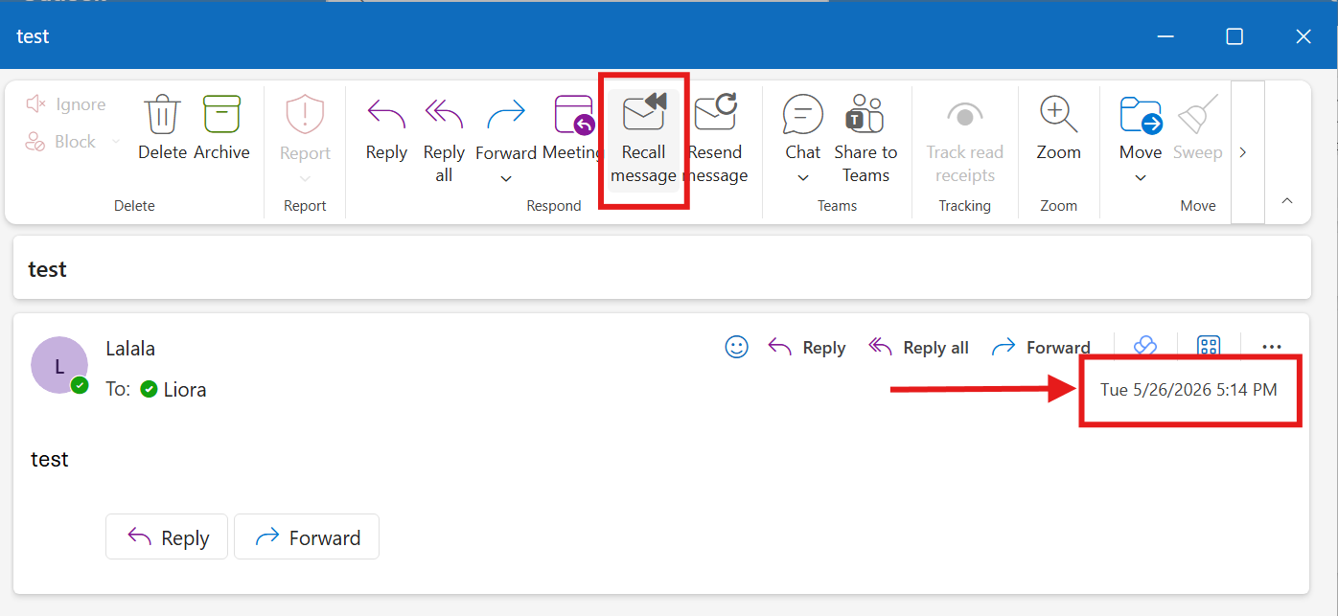This screenshot has width=1338, height=616.
Task: Share to Teams via the ribbon icon
Action: 865,115
